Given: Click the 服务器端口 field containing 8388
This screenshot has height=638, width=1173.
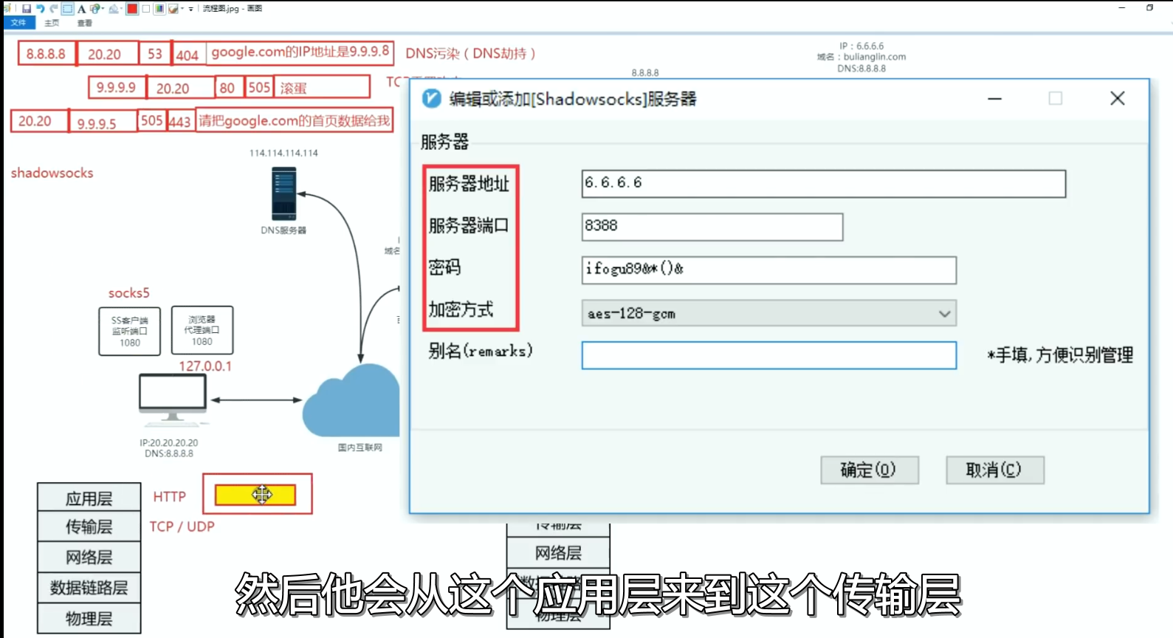Looking at the screenshot, I should 712,227.
